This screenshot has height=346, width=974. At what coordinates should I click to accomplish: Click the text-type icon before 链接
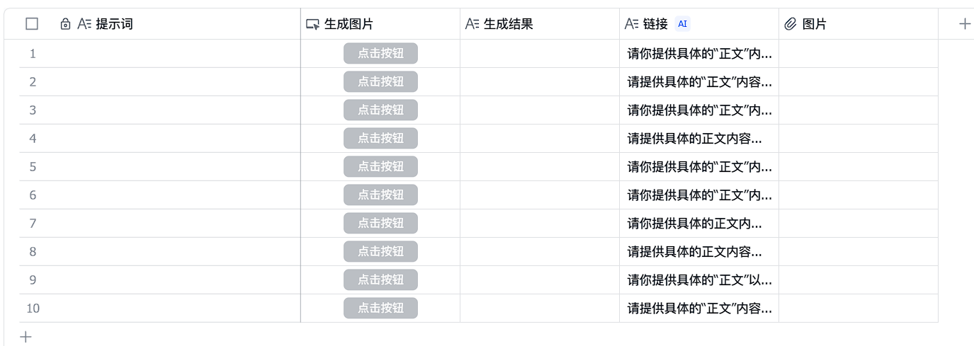tap(631, 24)
